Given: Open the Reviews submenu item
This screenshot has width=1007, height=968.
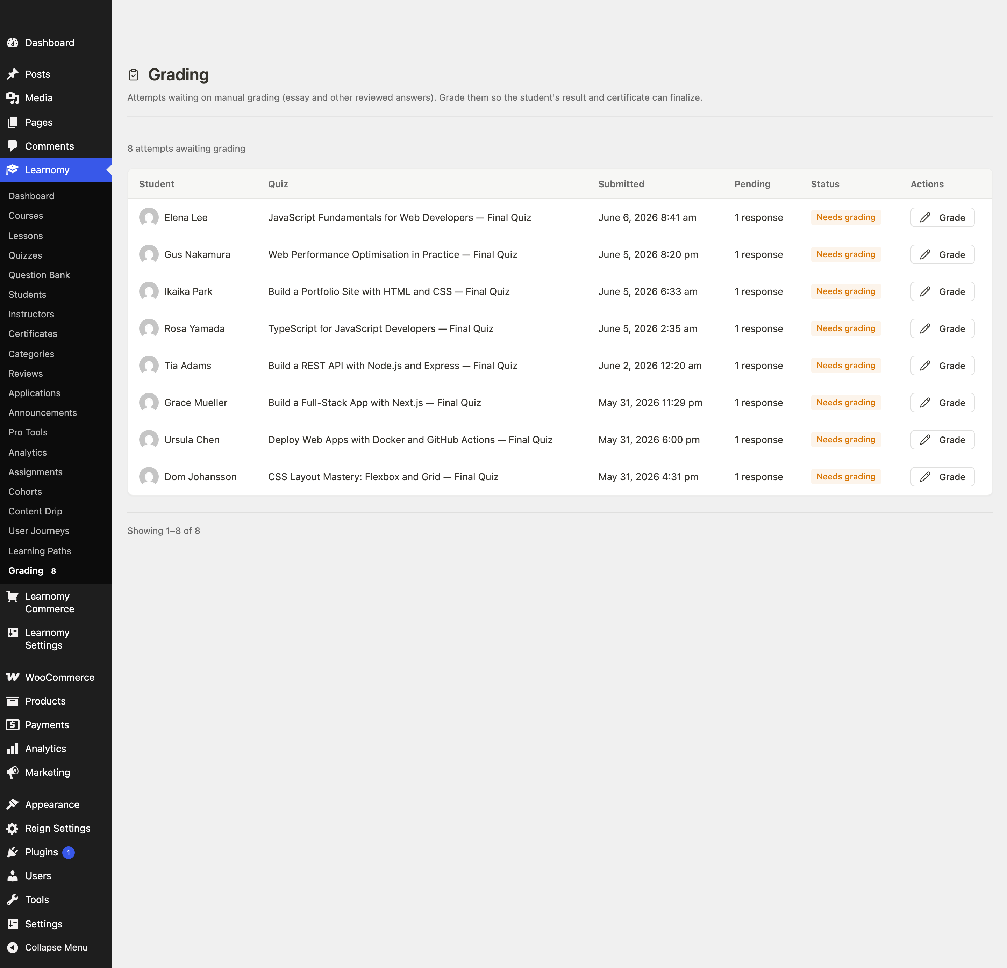Looking at the screenshot, I should coord(26,373).
